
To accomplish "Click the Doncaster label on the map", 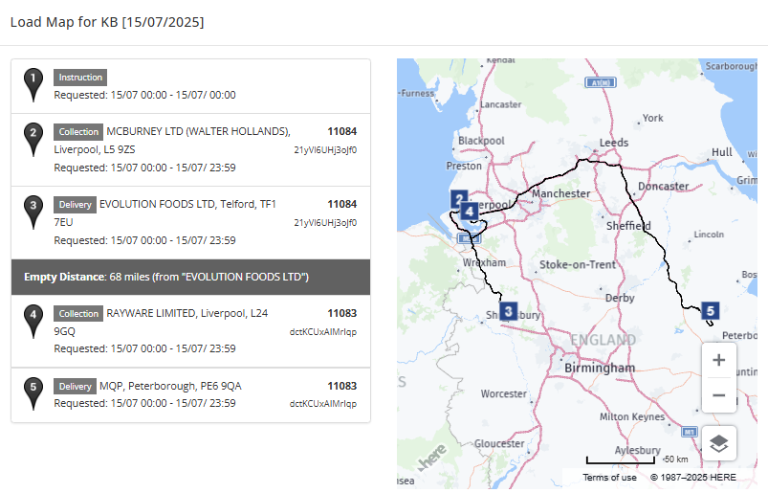I will click(x=663, y=187).
